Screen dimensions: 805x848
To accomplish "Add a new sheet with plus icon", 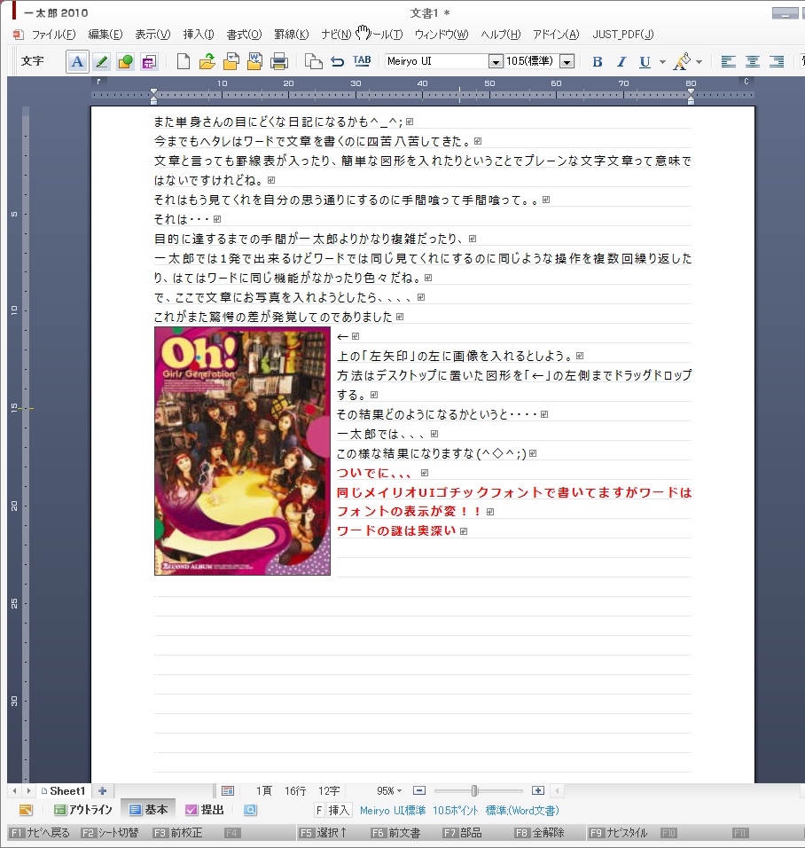I will coord(102,790).
